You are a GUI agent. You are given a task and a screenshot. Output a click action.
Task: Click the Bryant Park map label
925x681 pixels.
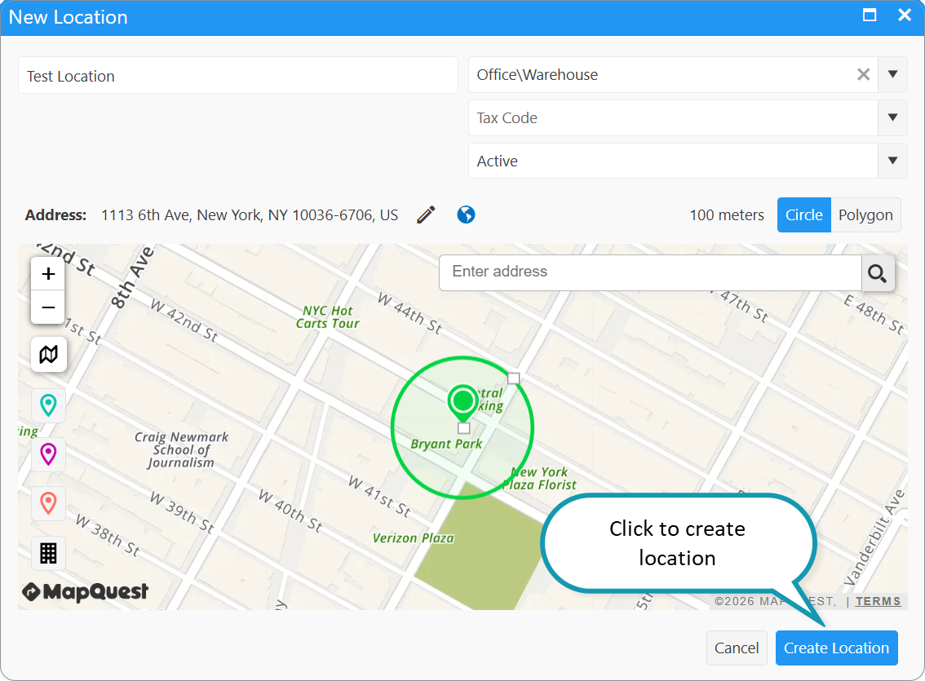point(446,444)
